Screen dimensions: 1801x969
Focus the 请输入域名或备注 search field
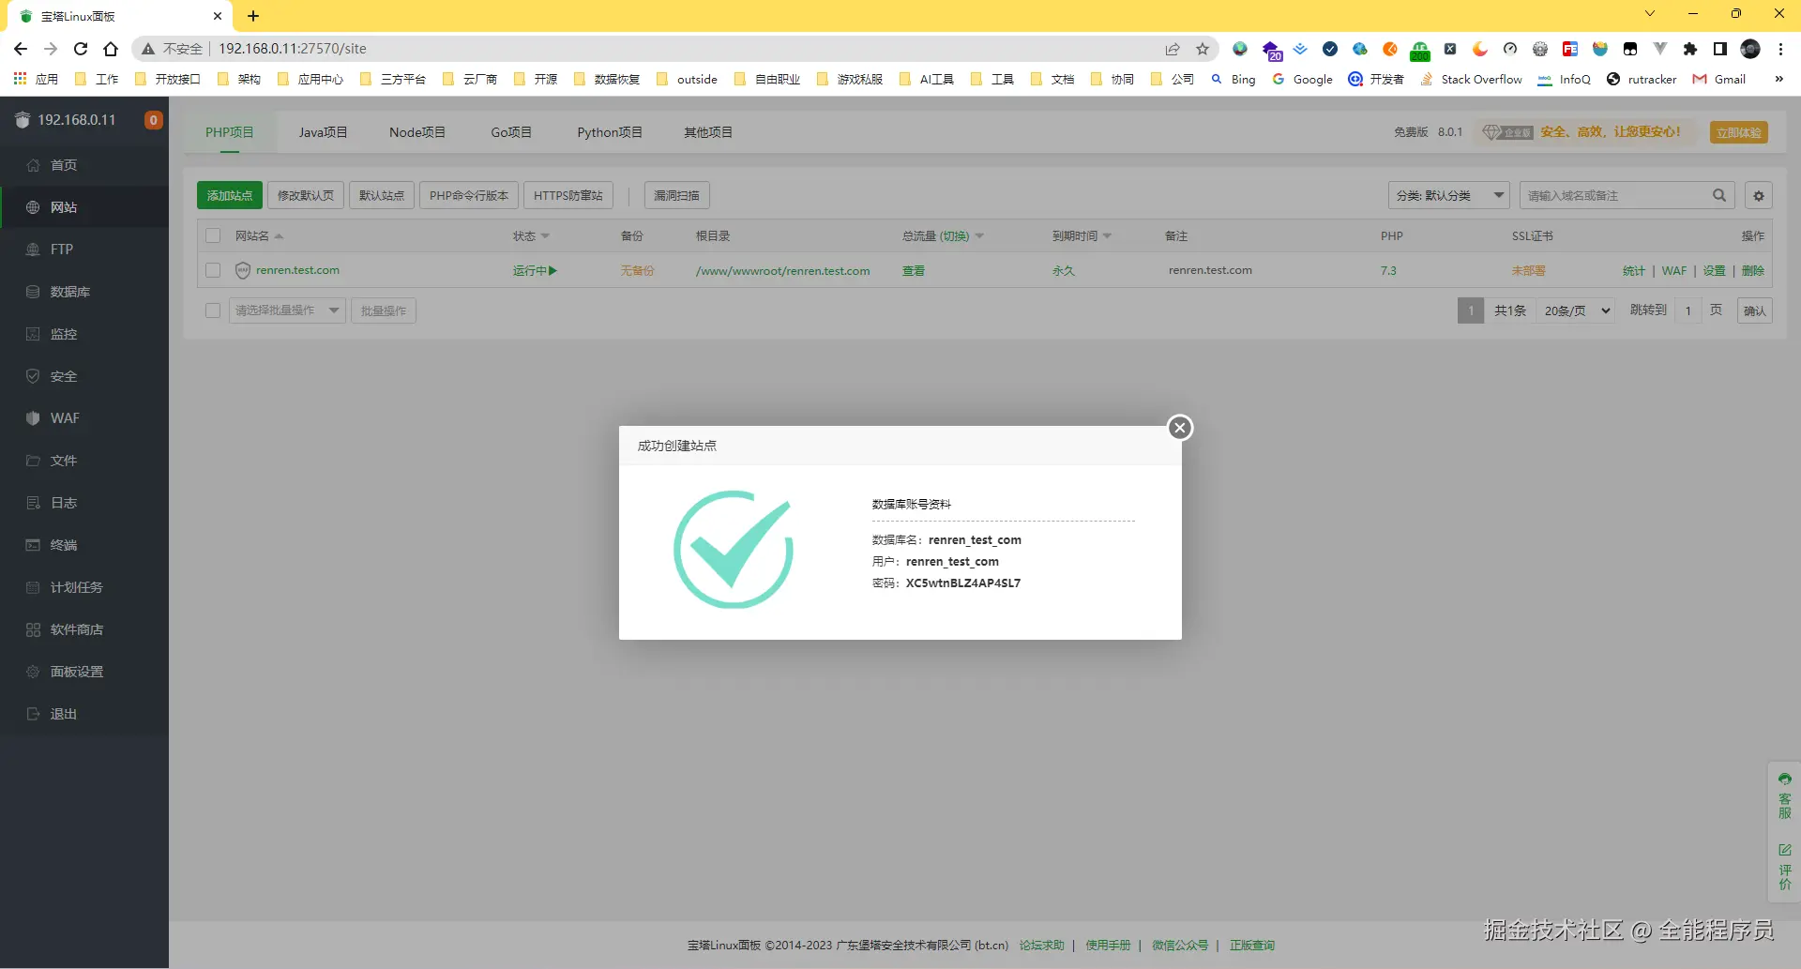tap(1615, 195)
